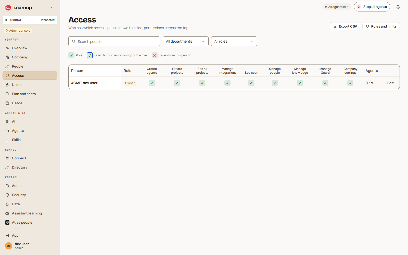Open notifications bell icon
The image size is (408, 255).
click(398, 7)
